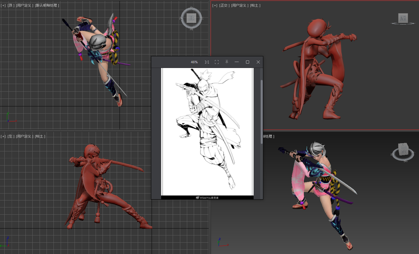Open 粘土 shading menu in the left viewport
The width and height of the screenshot is (419, 254).
40,136
